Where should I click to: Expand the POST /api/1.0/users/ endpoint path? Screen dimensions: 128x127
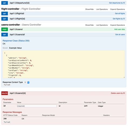pos(16,29)
